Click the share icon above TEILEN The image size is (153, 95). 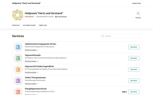pos(138,13)
